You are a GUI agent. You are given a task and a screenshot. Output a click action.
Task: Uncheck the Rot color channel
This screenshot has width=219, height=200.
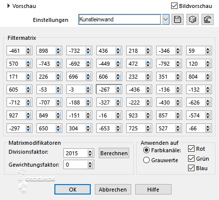191,149
